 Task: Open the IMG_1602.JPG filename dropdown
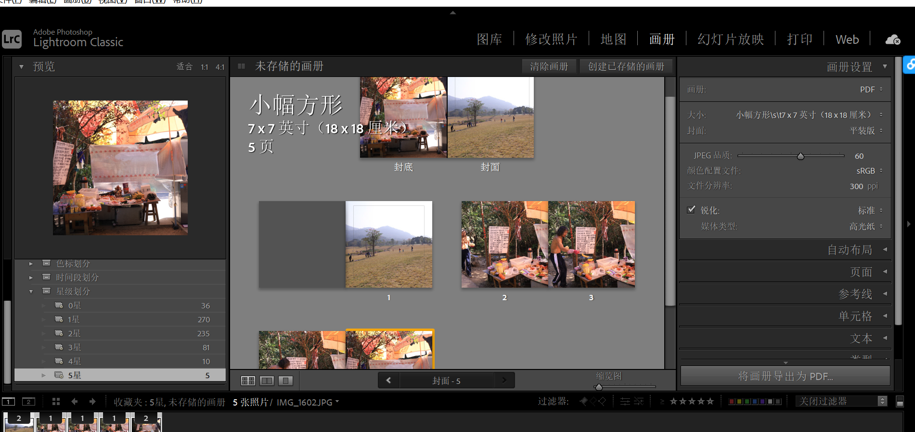click(x=308, y=402)
